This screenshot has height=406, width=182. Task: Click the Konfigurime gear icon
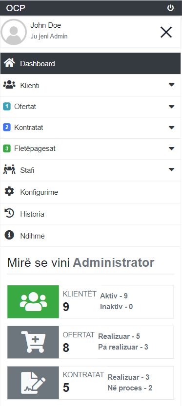pos(9,192)
